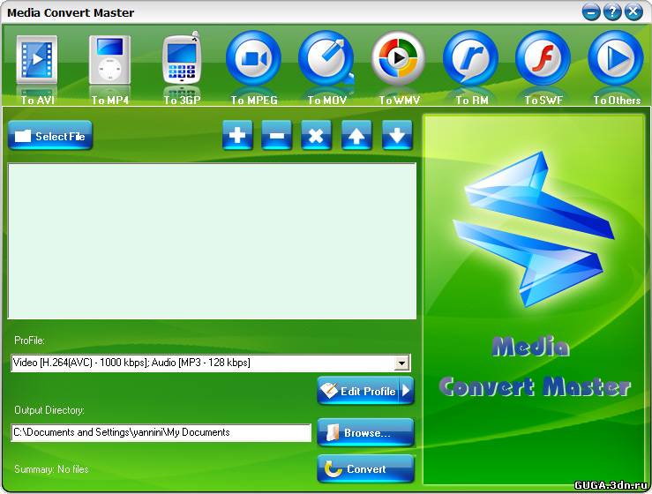
Task: Select the To SWF Flash icon
Action: coord(543,58)
